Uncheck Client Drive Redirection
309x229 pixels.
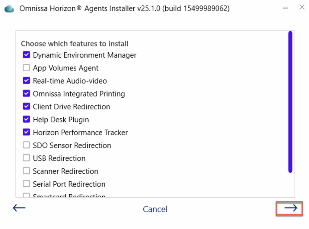(27, 107)
